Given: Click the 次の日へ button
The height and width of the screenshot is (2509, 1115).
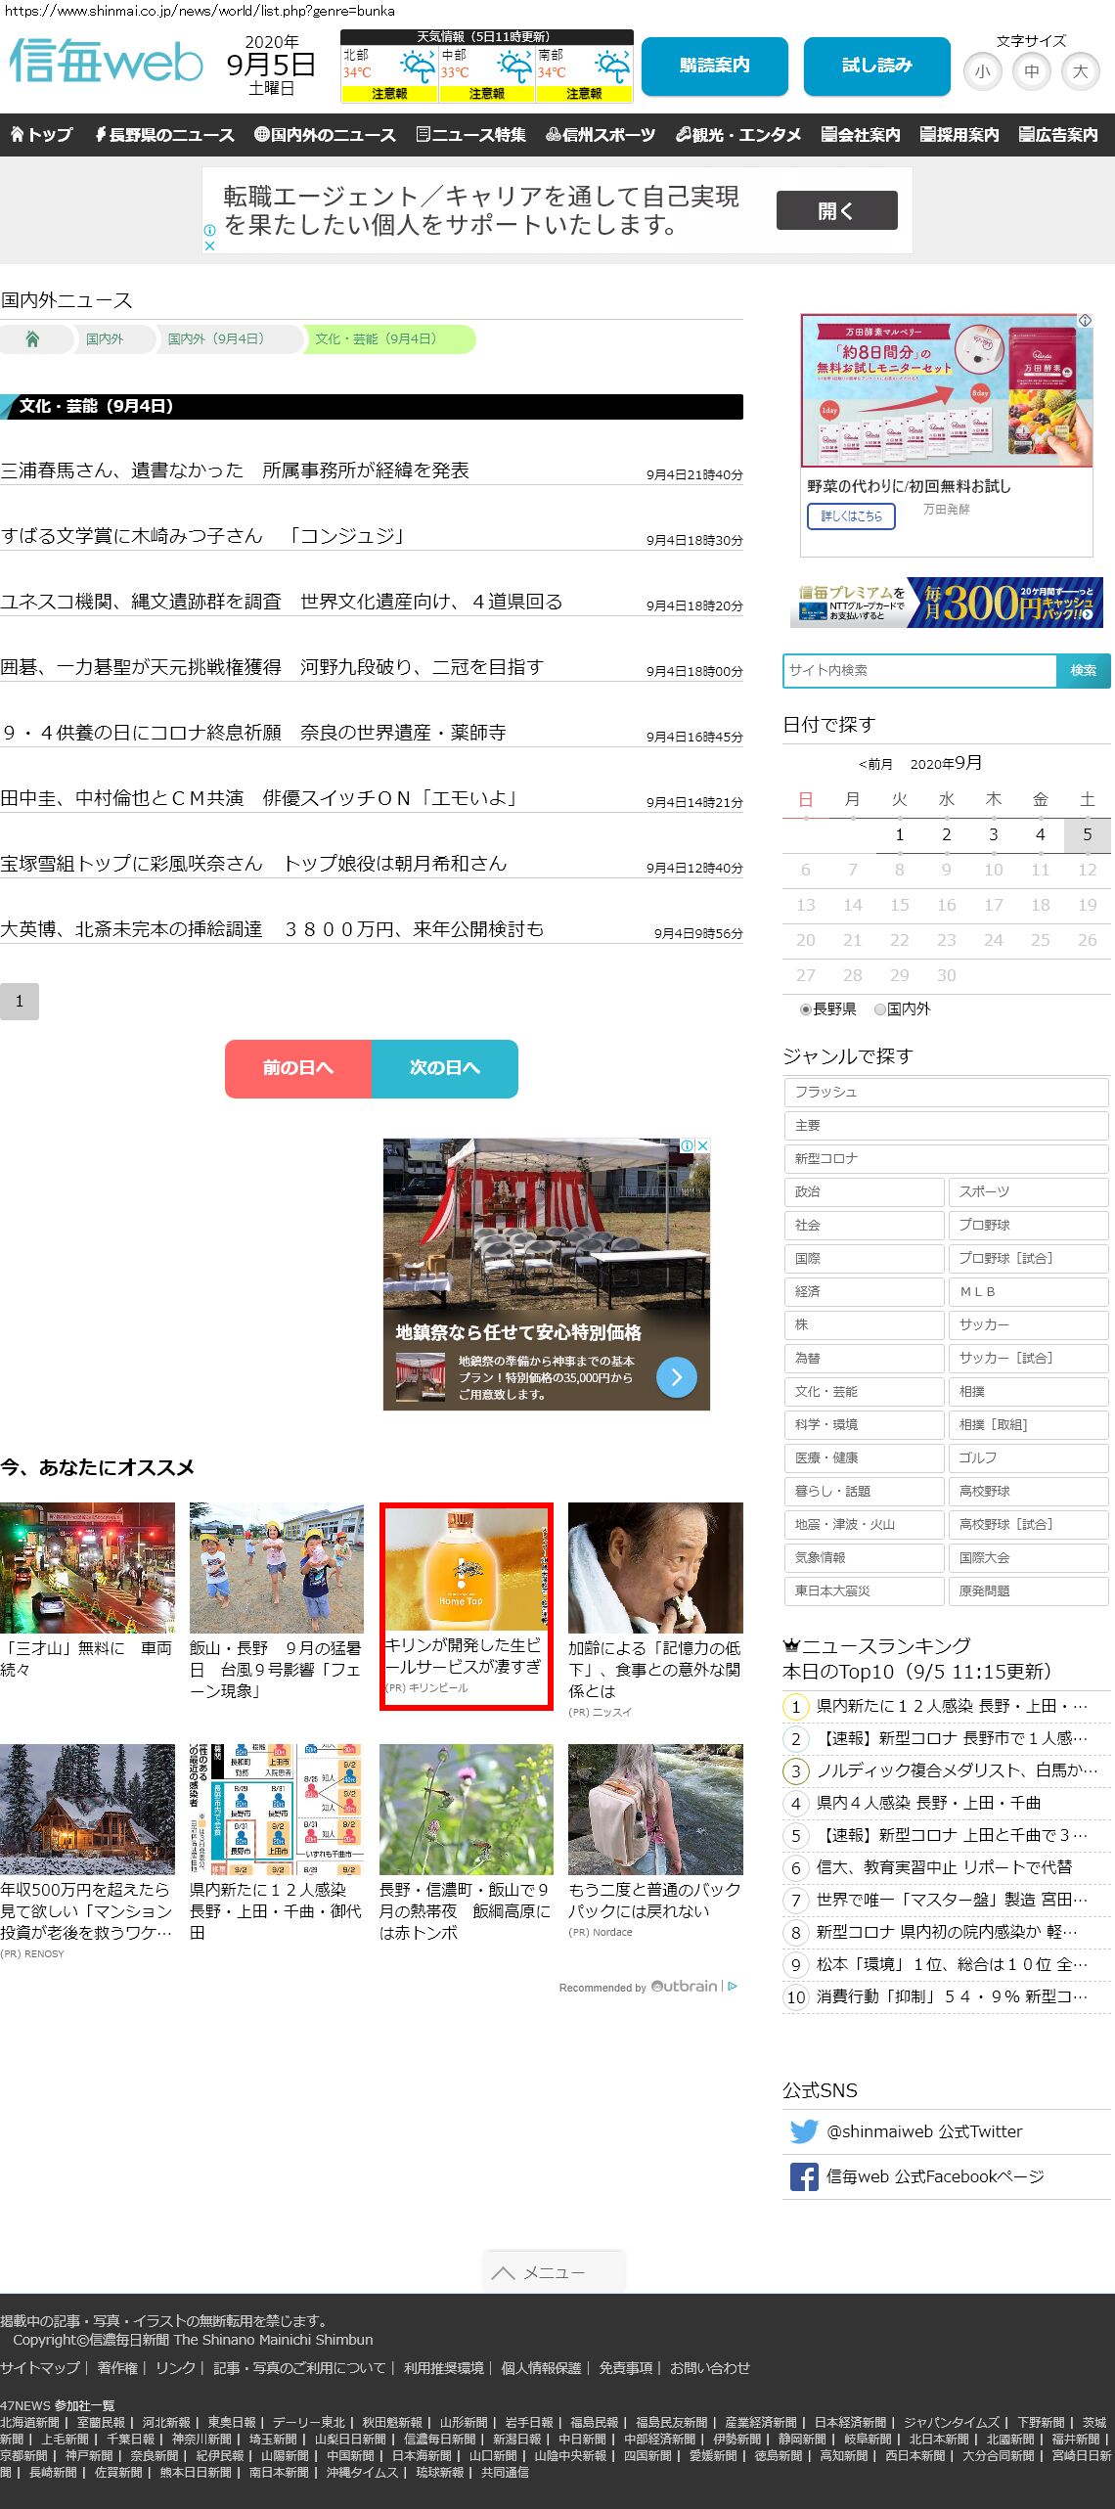Looking at the screenshot, I should tap(444, 1068).
